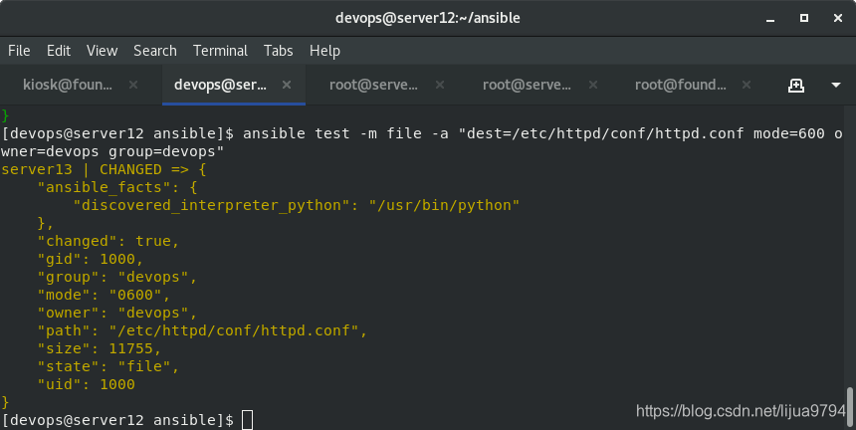Screen dimensions: 856x430
Task: Switch to second root@serve... tab
Action: coord(527,85)
